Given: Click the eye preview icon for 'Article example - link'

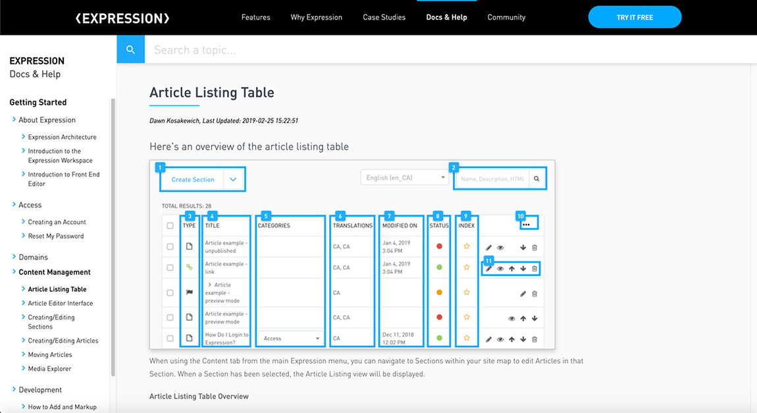Looking at the screenshot, I should point(501,267).
